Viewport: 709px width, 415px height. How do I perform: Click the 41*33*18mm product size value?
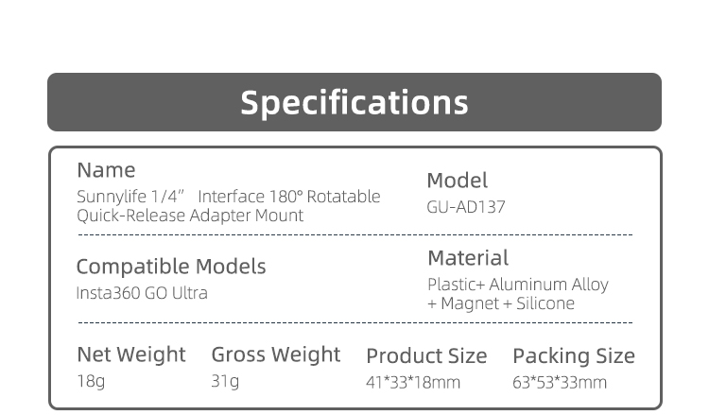click(413, 383)
